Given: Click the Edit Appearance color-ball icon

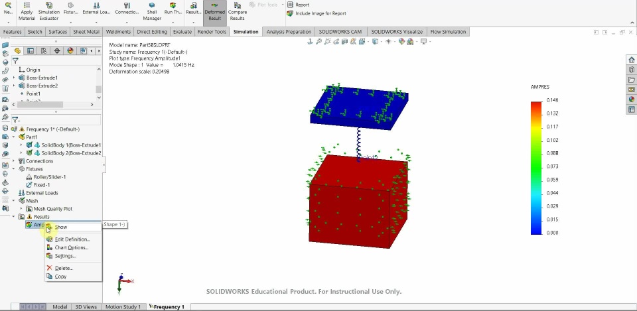Looking at the screenshot, I should [x=401, y=41].
